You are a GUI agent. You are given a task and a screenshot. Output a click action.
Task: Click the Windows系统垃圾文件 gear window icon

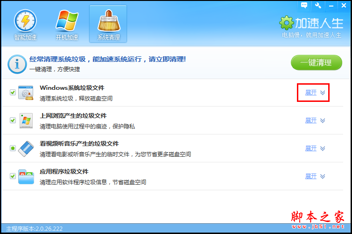point(26,93)
